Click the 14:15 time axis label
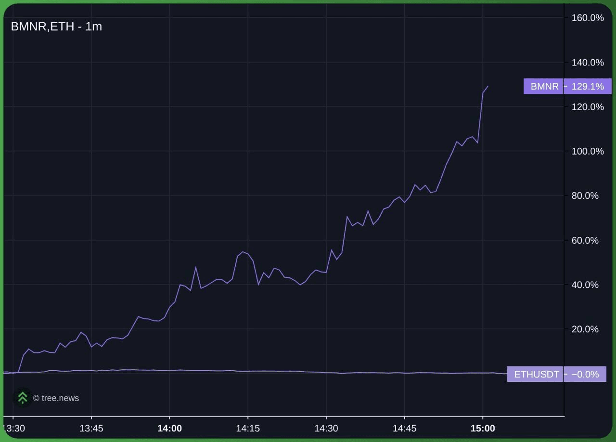Image resolution: width=616 pixels, height=442 pixels. (x=248, y=429)
